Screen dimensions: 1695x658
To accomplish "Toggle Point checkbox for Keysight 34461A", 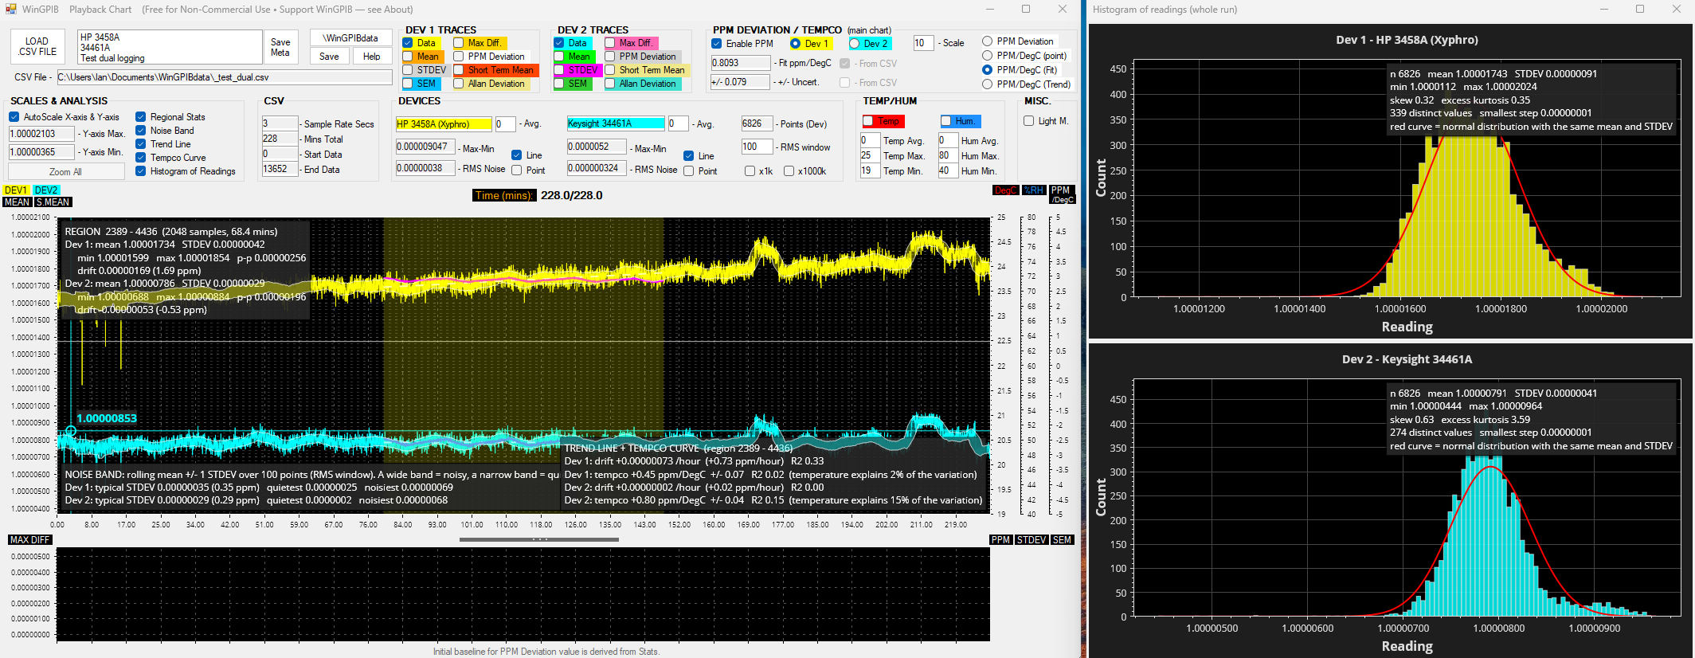I will click(x=689, y=171).
